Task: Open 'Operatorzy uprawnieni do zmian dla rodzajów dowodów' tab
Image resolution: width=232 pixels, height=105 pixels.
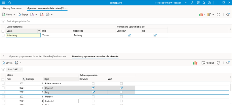Action: click(x=38, y=56)
